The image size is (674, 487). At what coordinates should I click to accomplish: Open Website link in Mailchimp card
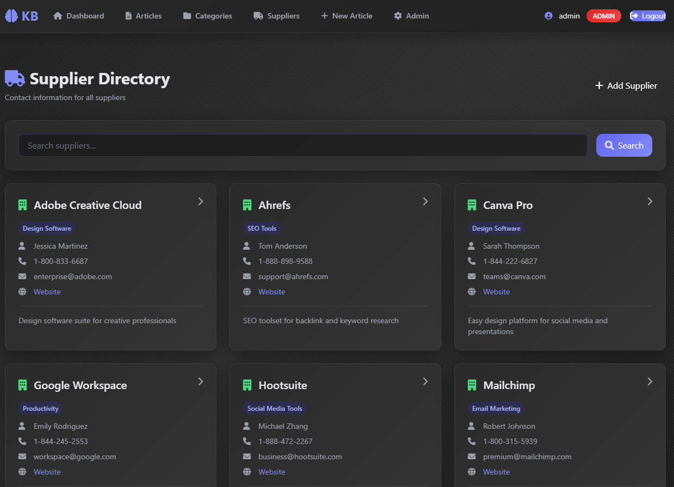(497, 472)
